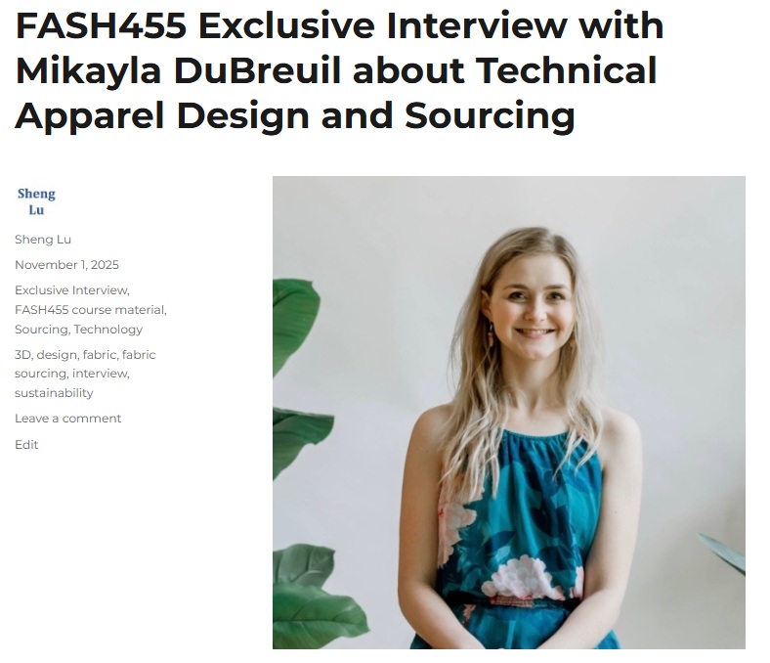The height and width of the screenshot is (663, 770).
Task: Click the Sheng Lu author avatar image
Action: [x=36, y=201]
